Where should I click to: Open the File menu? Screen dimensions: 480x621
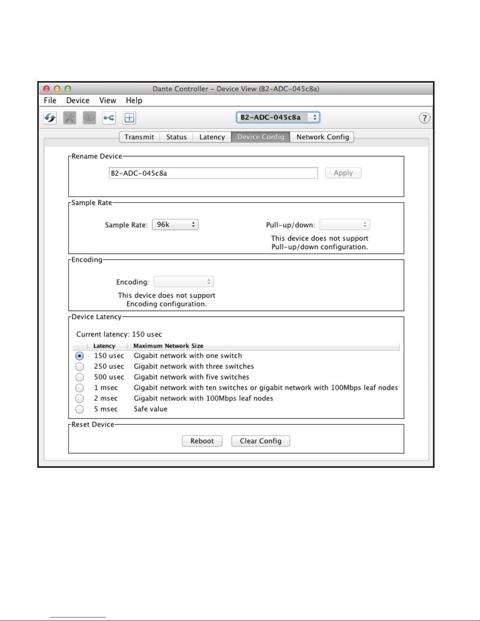coord(50,100)
